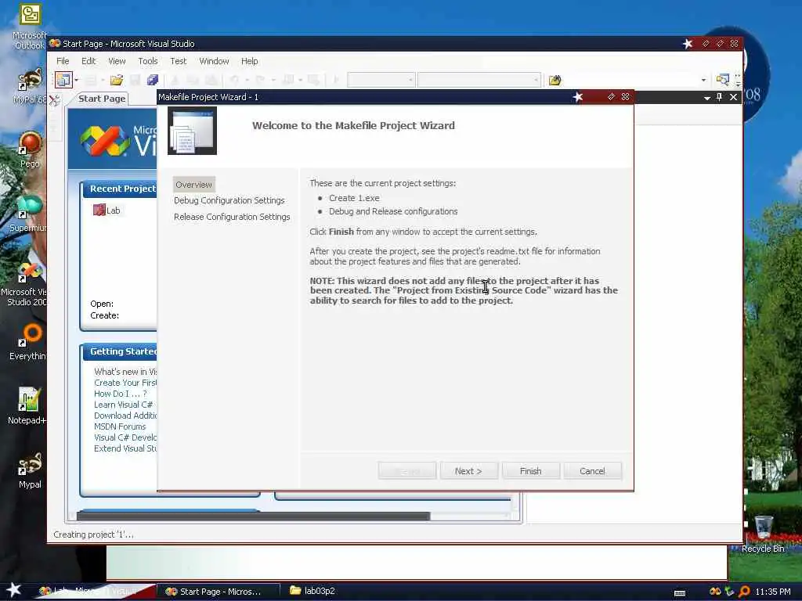Select the MyPal 68 desktop icon
This screenshot has width=802, height=601.
pyautogui.click(x=30, y=86)
